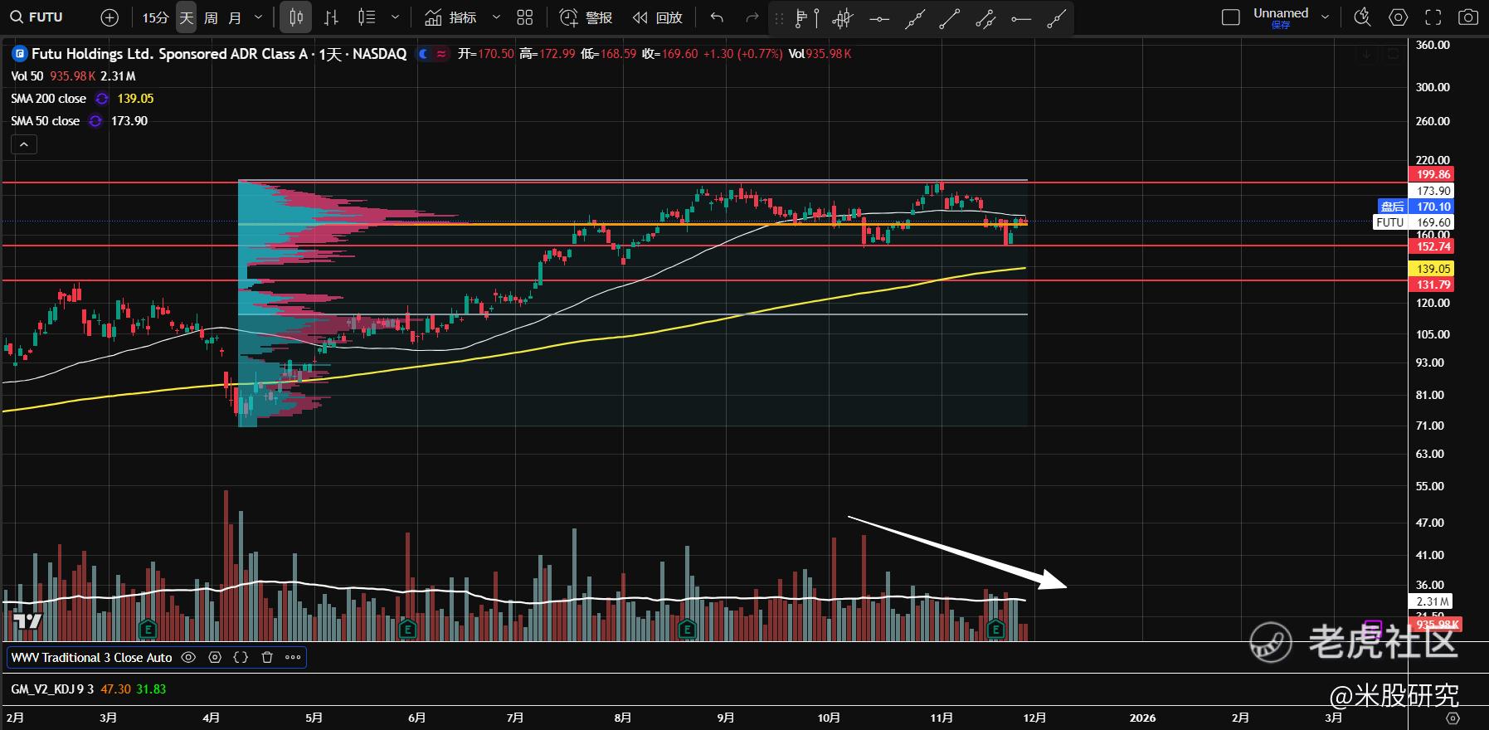View WWV Traditional source code braces
This screenshot has width=1489, height=730.
(241, 658)
